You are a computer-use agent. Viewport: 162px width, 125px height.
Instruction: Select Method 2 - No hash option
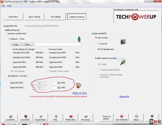pyautogui.click(x=9, y=76)
